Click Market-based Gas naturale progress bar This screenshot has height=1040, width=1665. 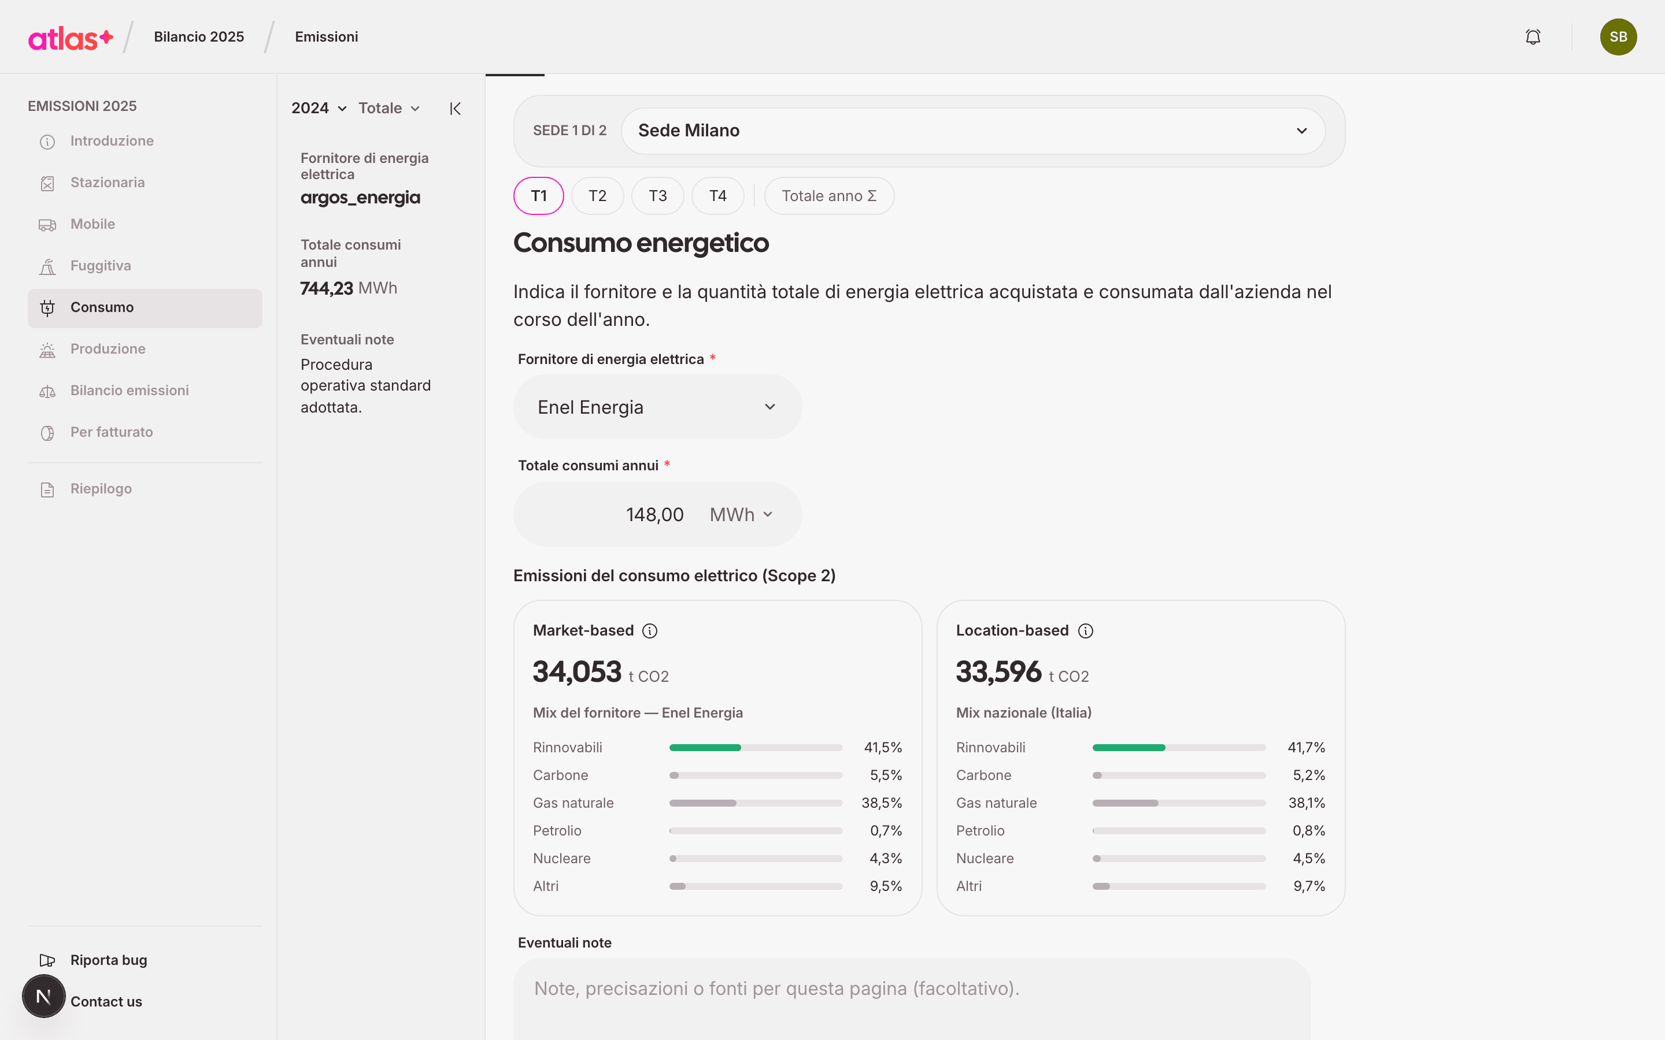tap(756, 803)
